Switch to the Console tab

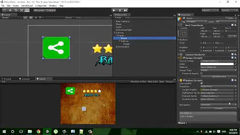pos(24,79)
